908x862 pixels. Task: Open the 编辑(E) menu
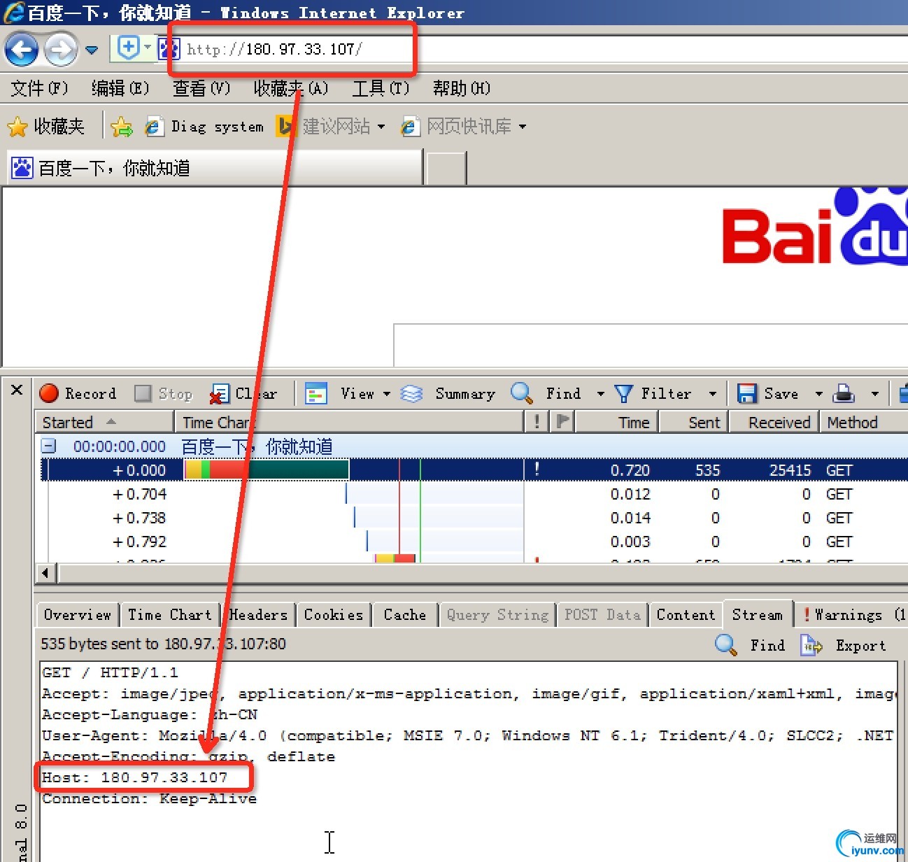point(120,88)
